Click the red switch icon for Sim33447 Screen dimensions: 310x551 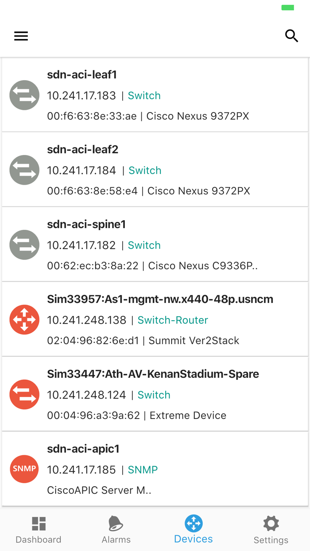coord(24,394)
